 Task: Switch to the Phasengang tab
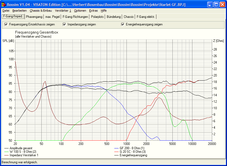[x=34, y=17]
